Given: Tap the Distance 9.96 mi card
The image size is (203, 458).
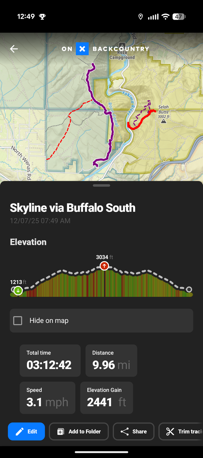Looking at the screenshot, I should [111, 361].
